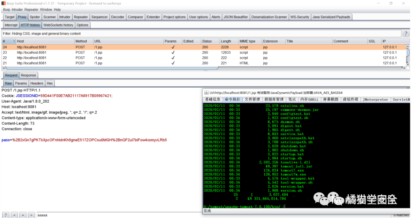
Task: Sort by the Status column header
Action: tap(210, 41)
